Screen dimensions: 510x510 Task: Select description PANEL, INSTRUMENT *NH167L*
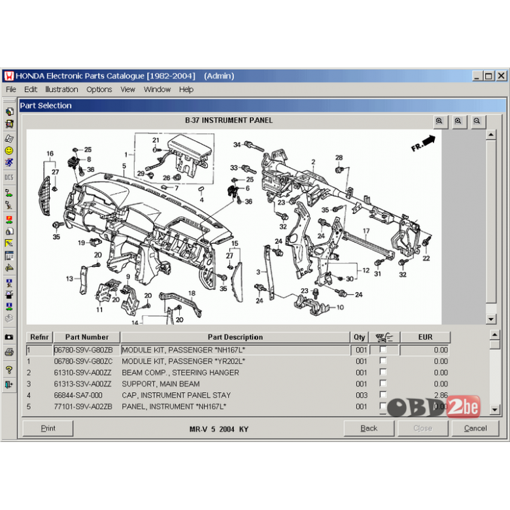coord(174,407)
